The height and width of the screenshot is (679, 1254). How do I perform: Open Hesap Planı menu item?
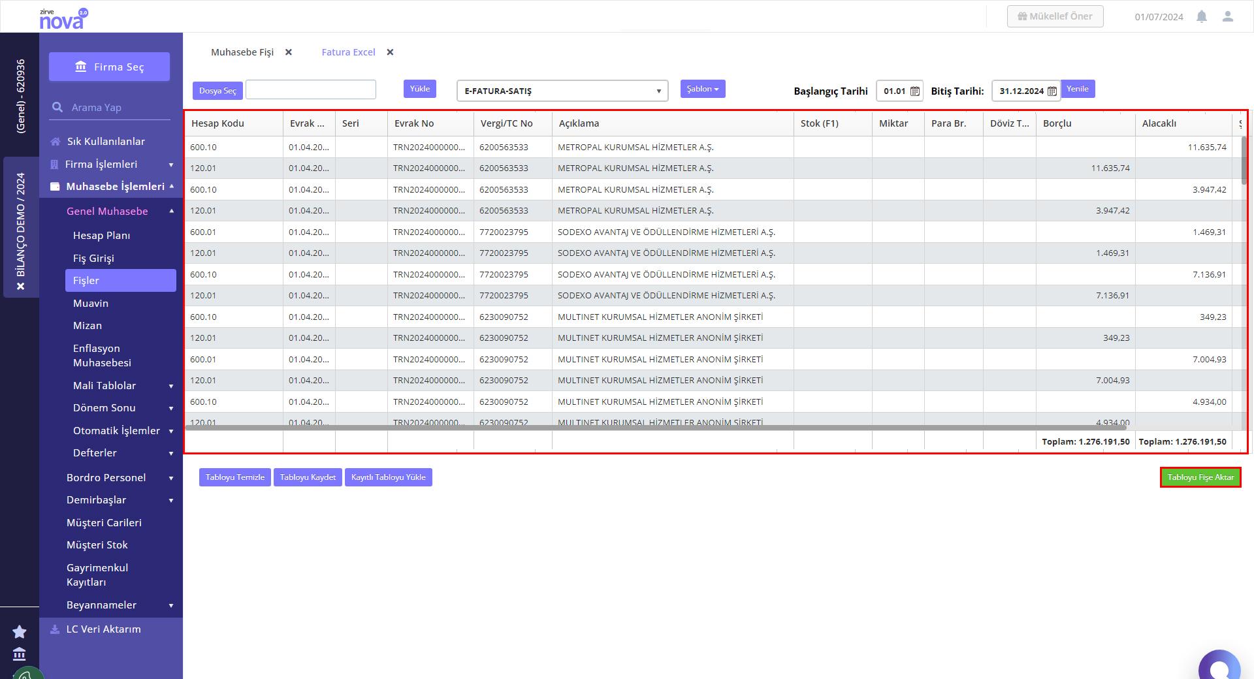101,236
